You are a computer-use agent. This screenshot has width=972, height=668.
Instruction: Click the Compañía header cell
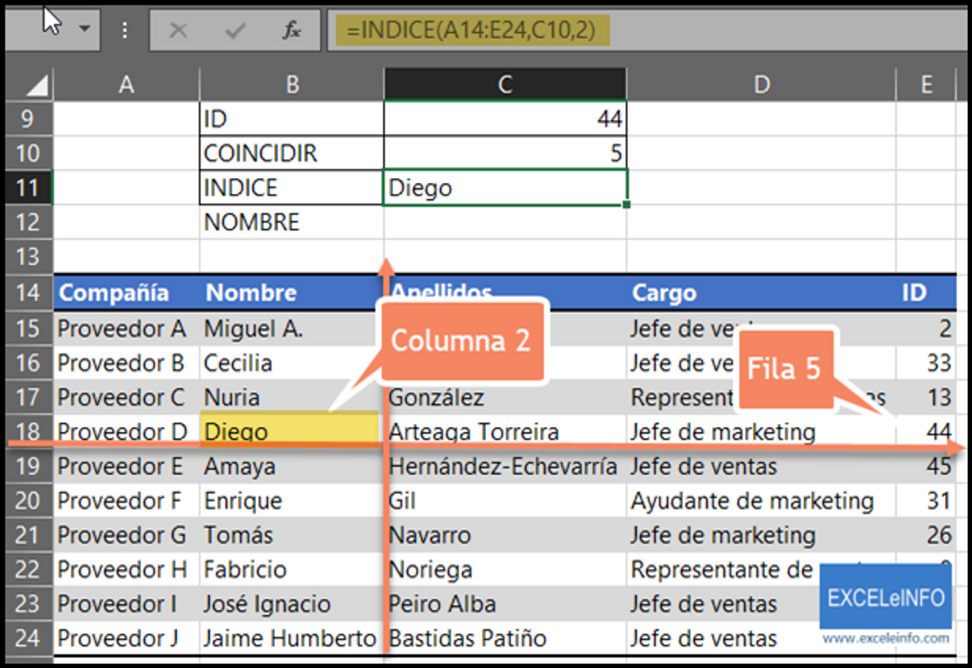tap(120, 292)
